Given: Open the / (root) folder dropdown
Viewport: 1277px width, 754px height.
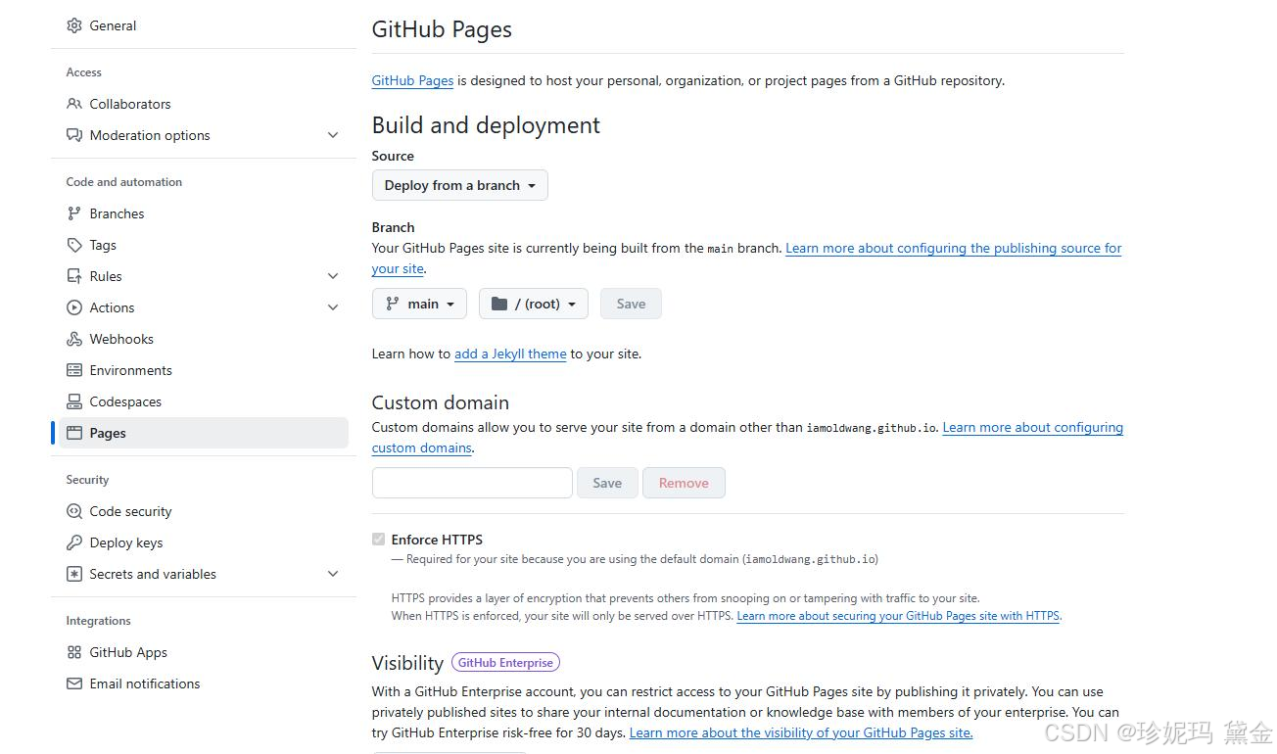Looking at the screenshot, I should (x=534, y=304).
